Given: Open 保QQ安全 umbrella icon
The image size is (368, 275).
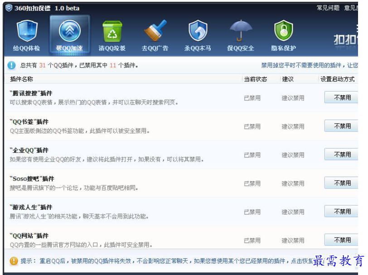Looking at the screenshot, I should click(x=241, y=31).
